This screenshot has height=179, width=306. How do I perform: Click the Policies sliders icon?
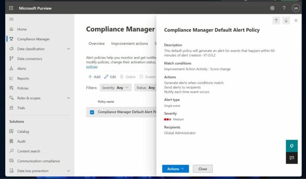point(11,88)
